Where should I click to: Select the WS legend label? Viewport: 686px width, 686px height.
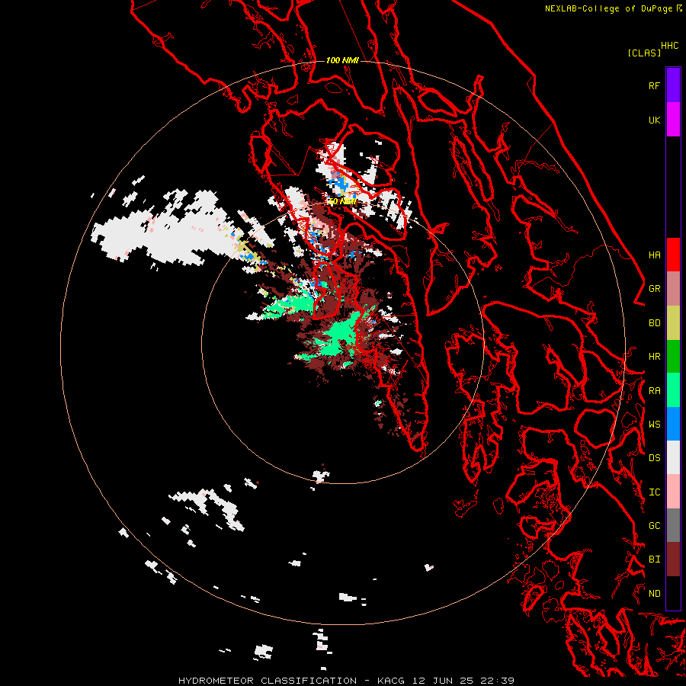[x=654, y=424]
